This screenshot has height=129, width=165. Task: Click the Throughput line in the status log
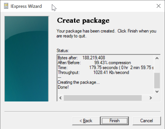[93, 73]
